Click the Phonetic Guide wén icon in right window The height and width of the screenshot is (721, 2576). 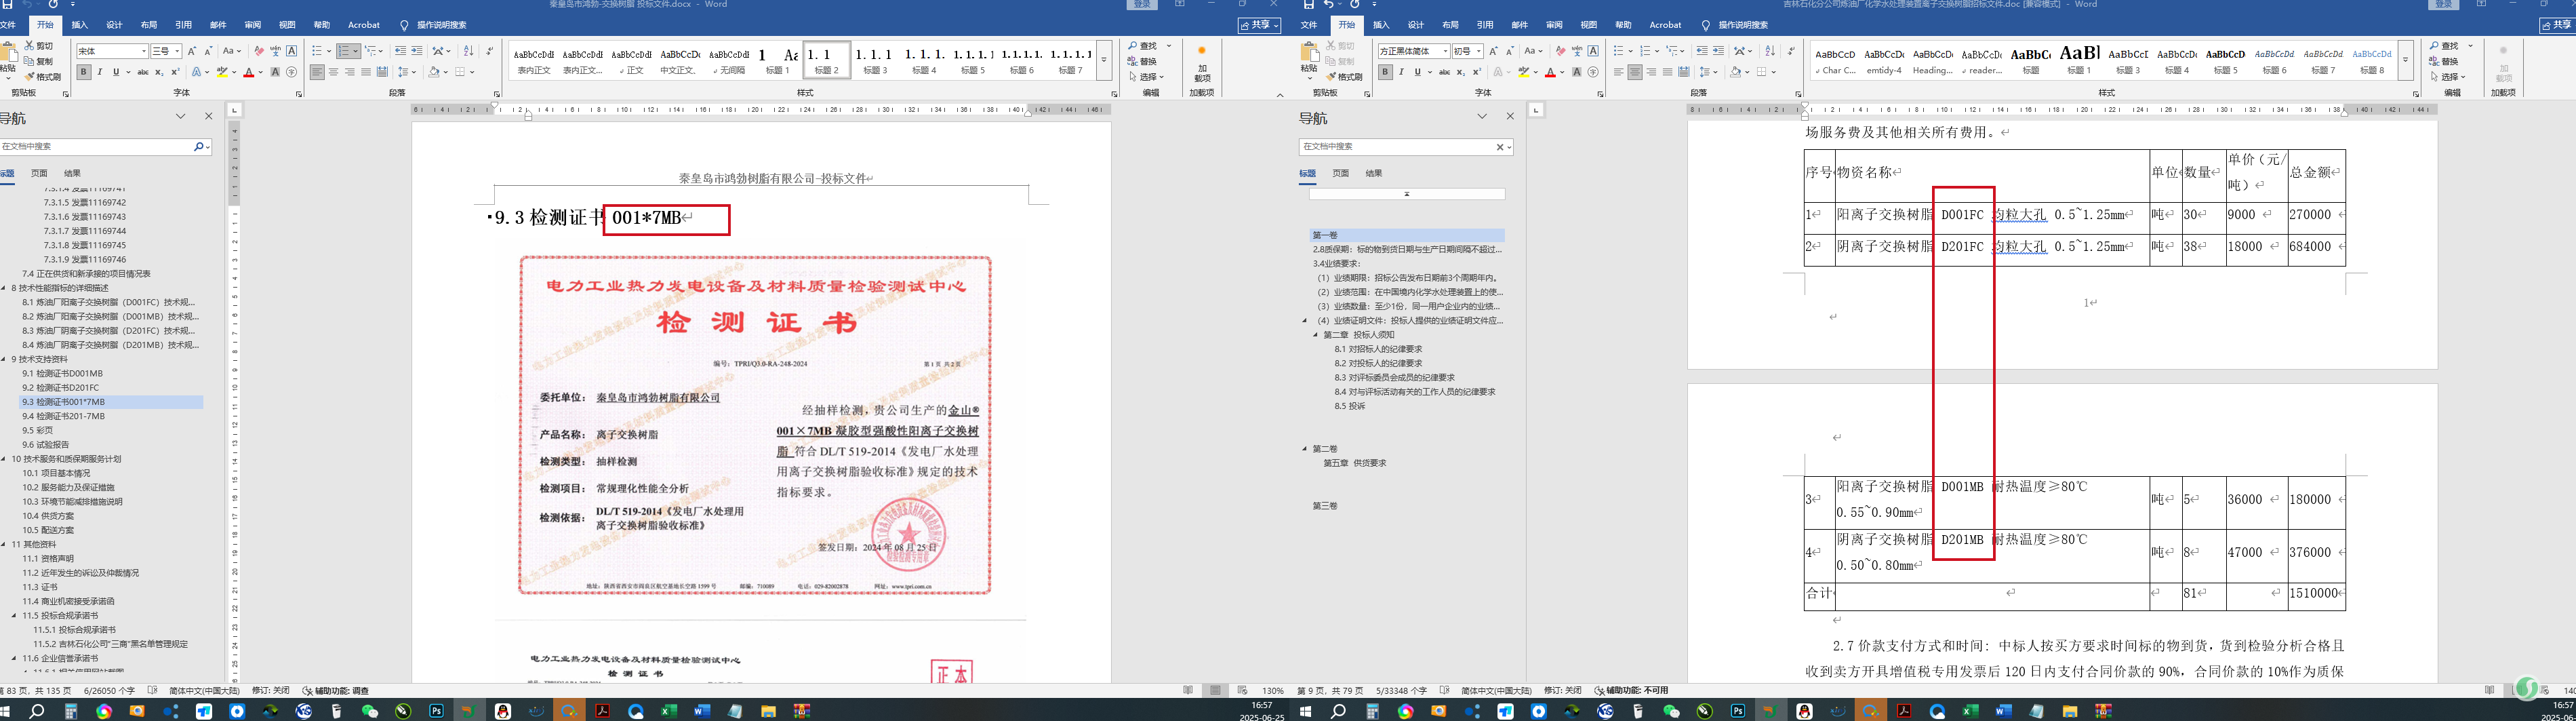1577,51
